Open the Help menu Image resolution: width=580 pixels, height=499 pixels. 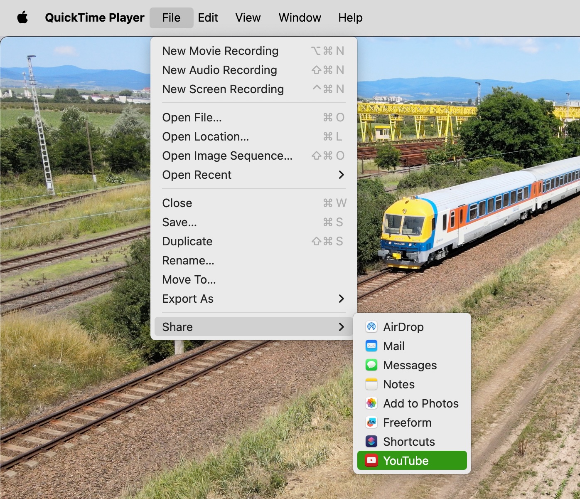click(x=350, y=17)
